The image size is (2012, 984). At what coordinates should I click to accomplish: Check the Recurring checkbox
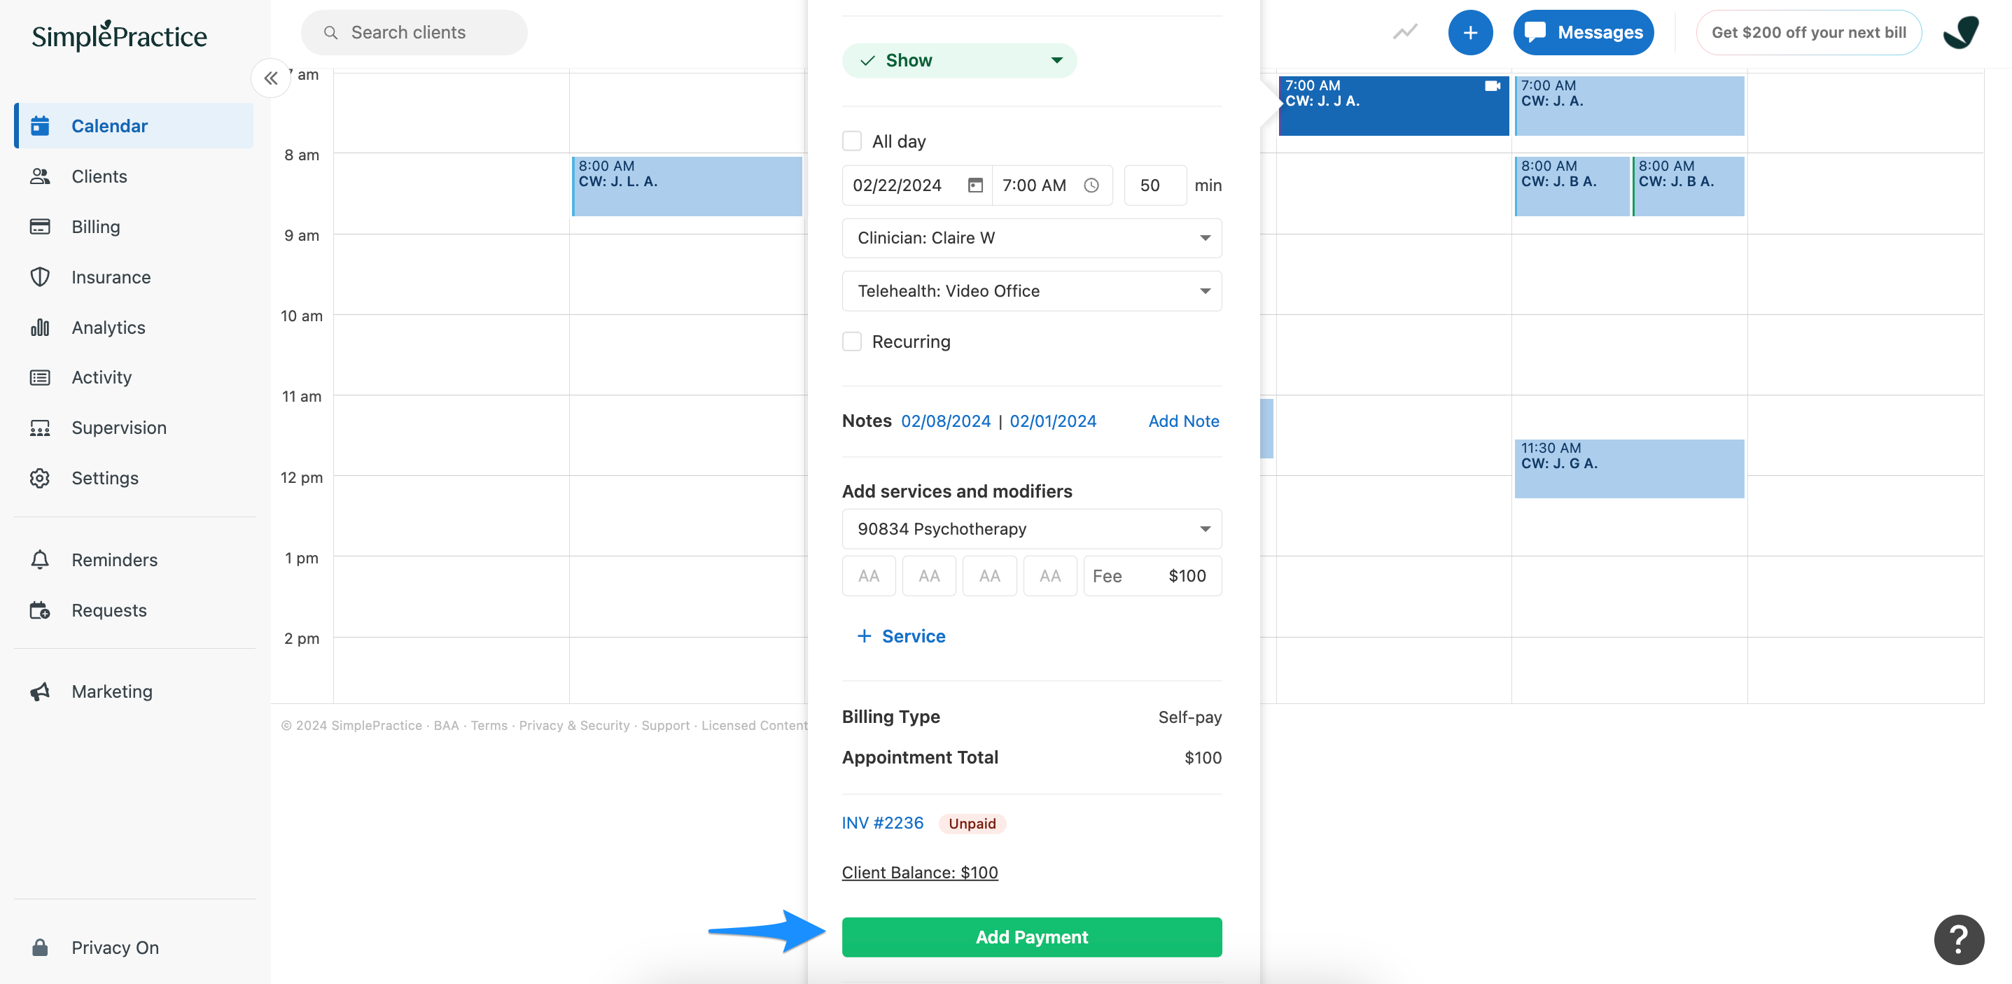tap(851, 342)
